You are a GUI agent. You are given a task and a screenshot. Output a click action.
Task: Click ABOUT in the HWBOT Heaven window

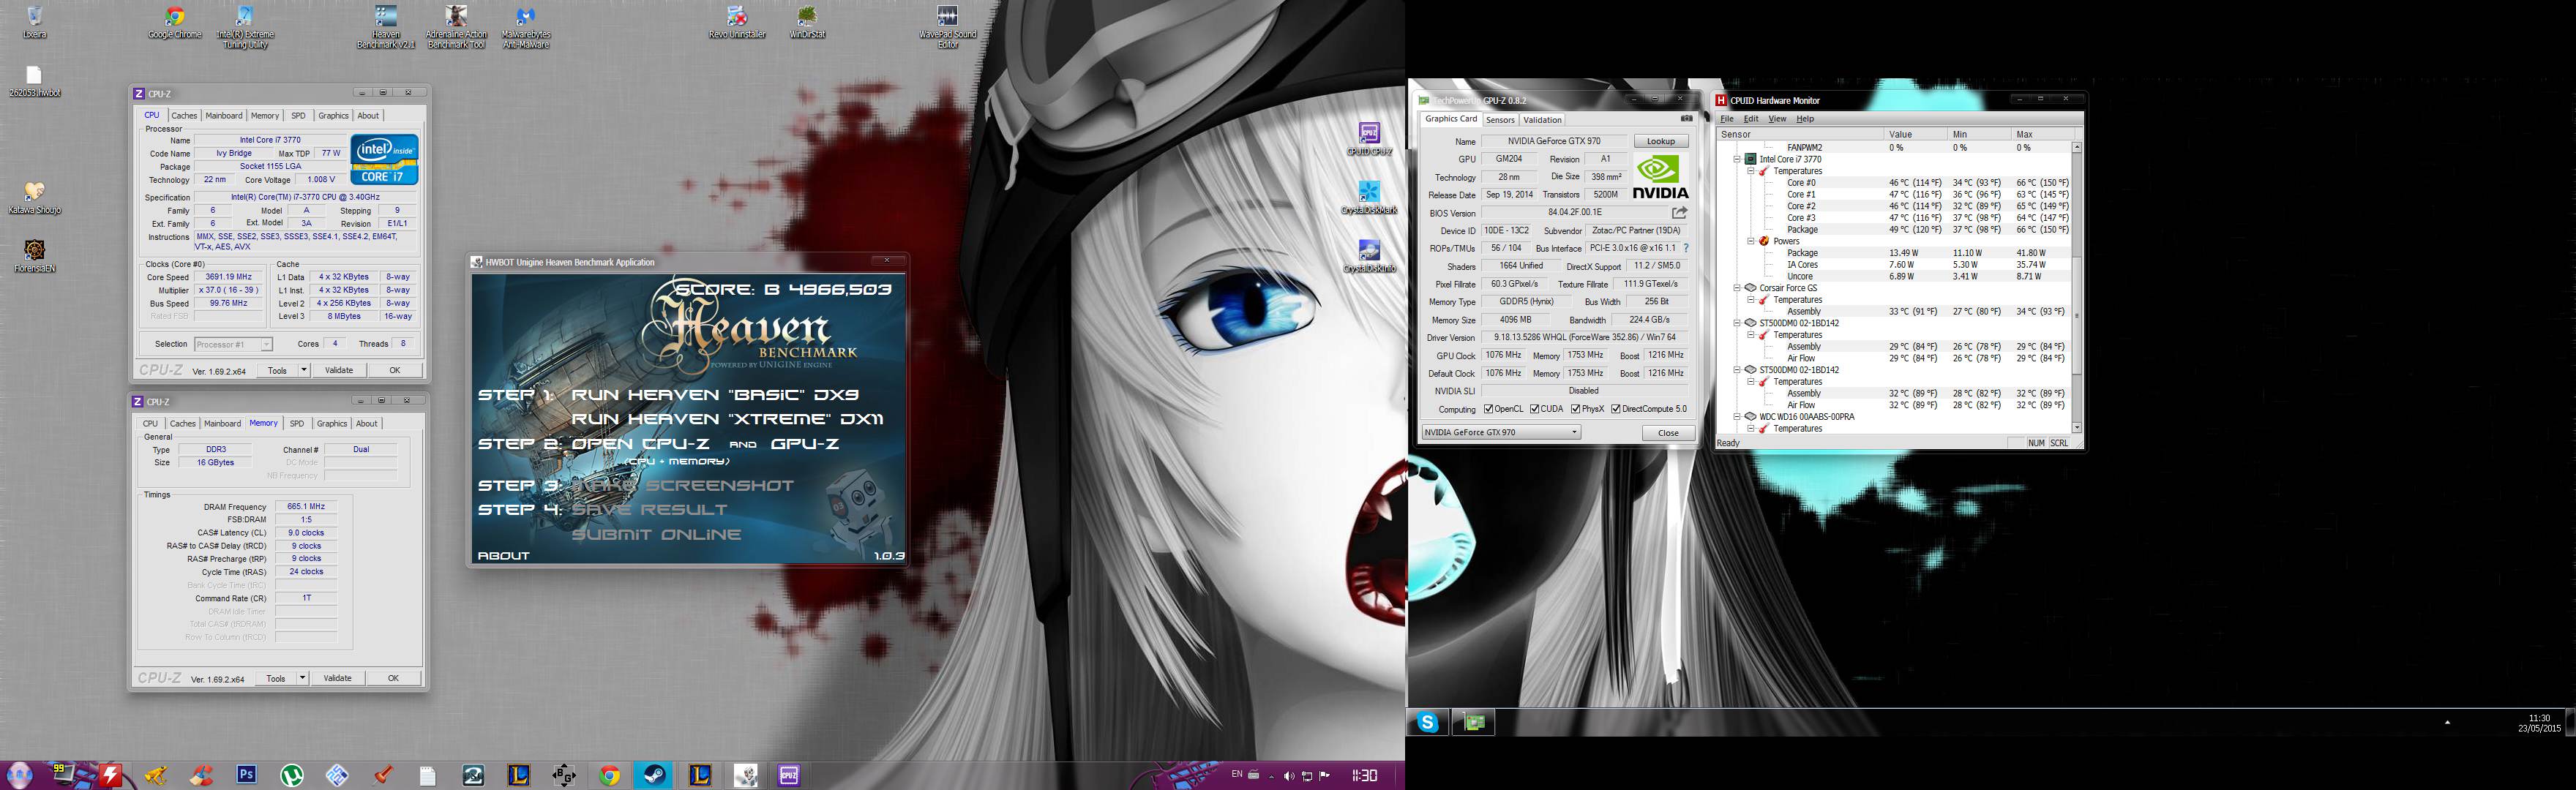coord(504,556)
